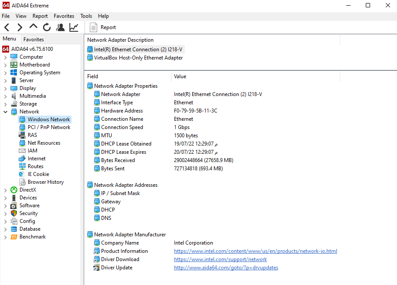The height and width of the screenshot is (285, 397).
Task: Click the Report toolbar button label
Action: click(x=108, y=27)
